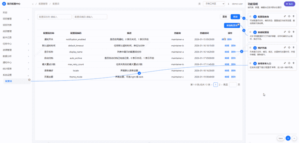This screenshot has height=143, width=299.
Task: Click the 新建配置项 button
Action: [232, 25]
